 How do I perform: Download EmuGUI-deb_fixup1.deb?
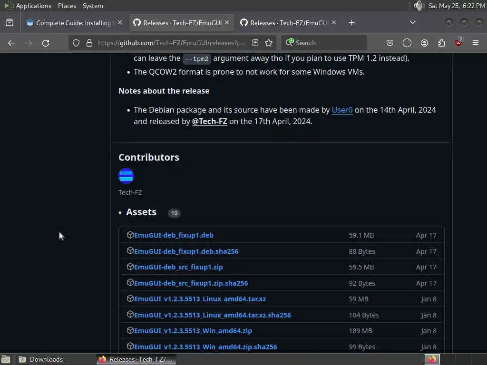[x=174, y=235]
